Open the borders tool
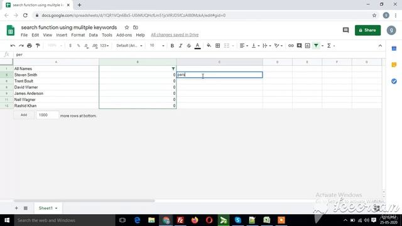Image resolution: width=402 pixels, height=226 pixels. pos(218,46)
